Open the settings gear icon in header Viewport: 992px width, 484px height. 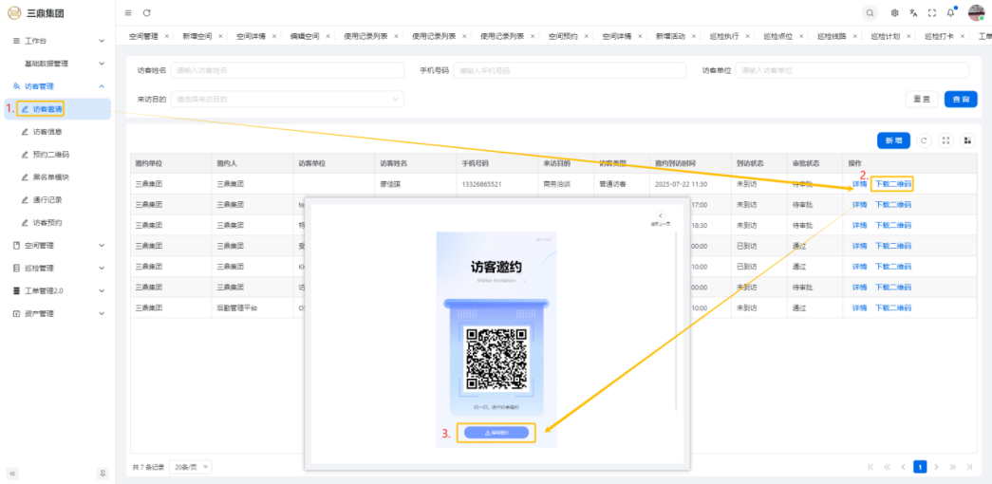tap(894, 12)
